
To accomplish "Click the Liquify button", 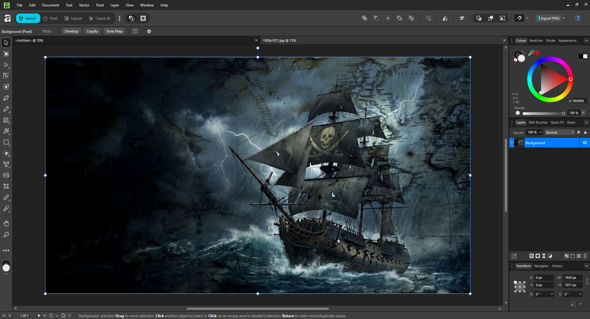I will tap(92, 31).
